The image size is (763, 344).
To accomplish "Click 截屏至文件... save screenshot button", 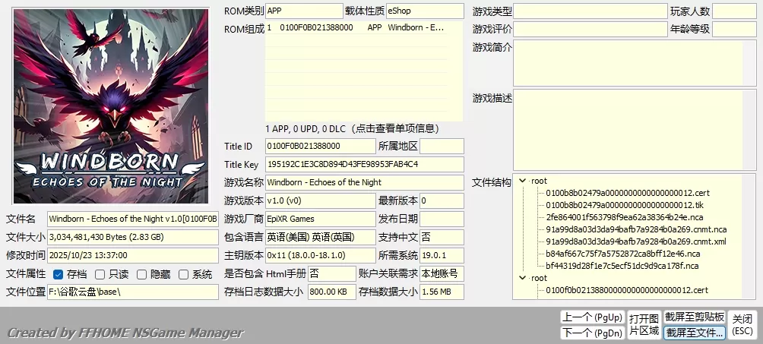I will (695, 333).
